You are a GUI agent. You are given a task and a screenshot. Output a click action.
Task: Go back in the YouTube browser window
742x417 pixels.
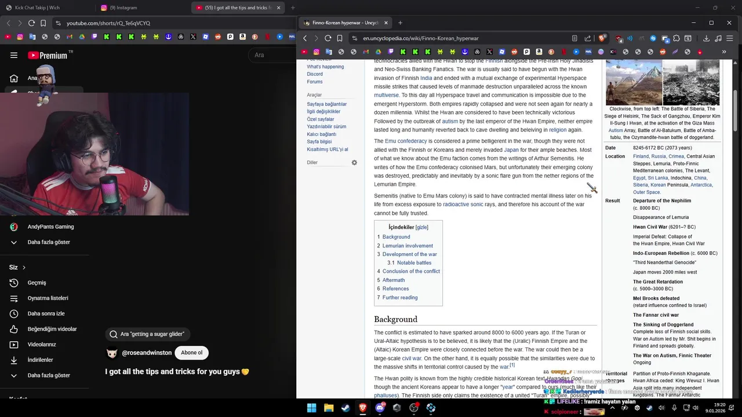[x=8, y=23]
